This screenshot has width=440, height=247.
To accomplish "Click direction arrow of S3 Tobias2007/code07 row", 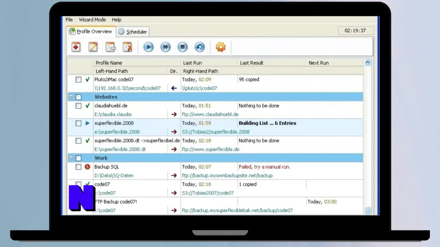I will click(x=174, y=193).
